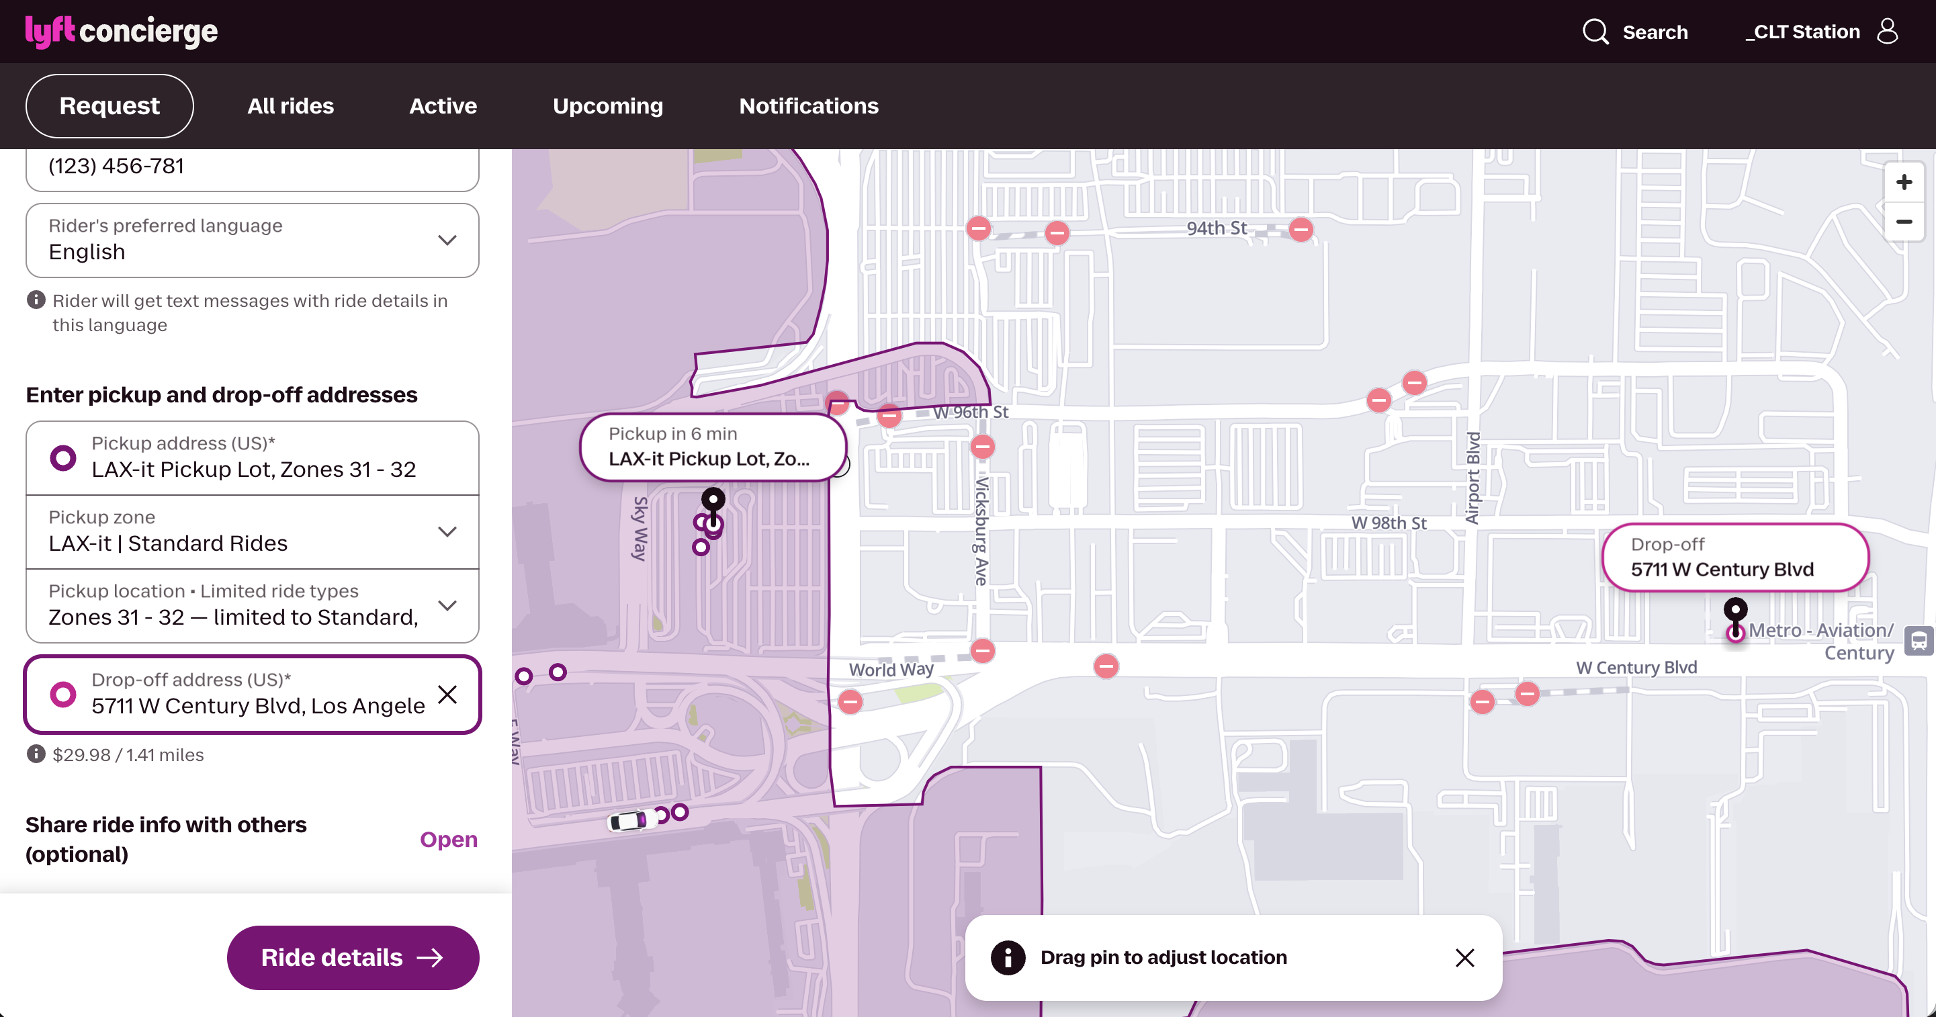Zoom in the map with plus button
This screenshot has height=1017, width=1936.
(1904, 182)
